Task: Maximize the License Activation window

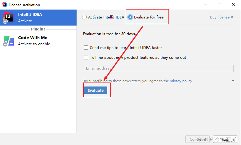Action: (219, 5)
